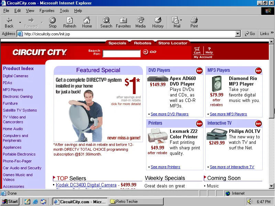This screenshot has height=206, width=275.
Task: Open the Favorites menu
Action: [47, 11]
